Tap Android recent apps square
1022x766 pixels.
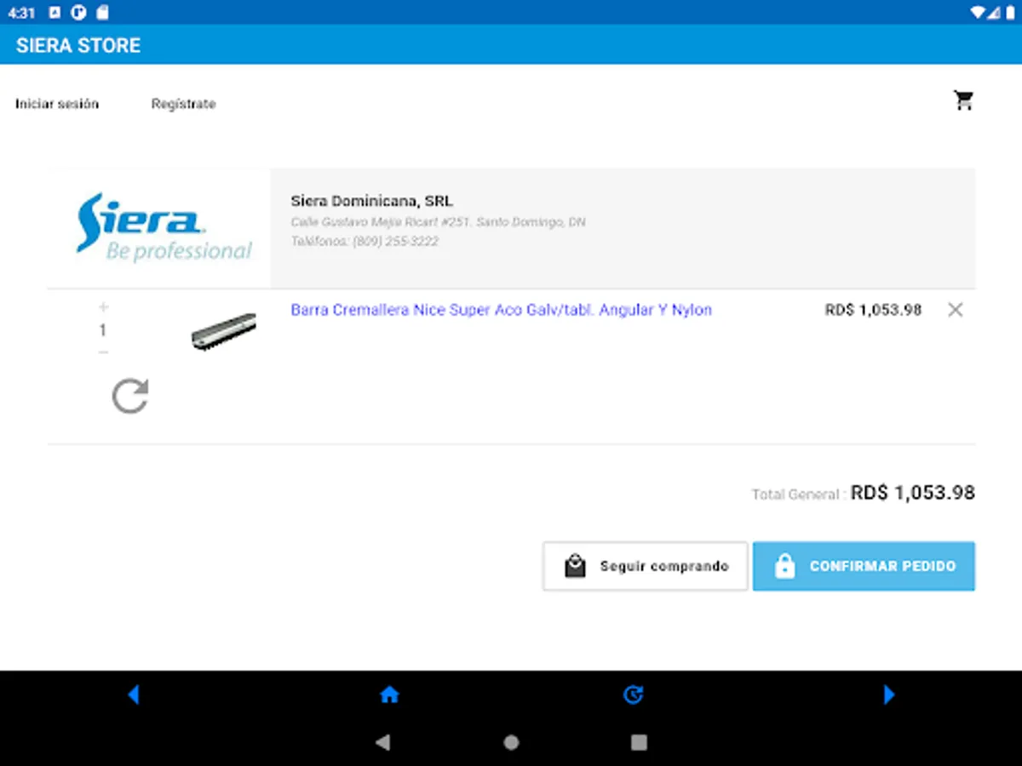pyautogui.click(x=639, y=742)
